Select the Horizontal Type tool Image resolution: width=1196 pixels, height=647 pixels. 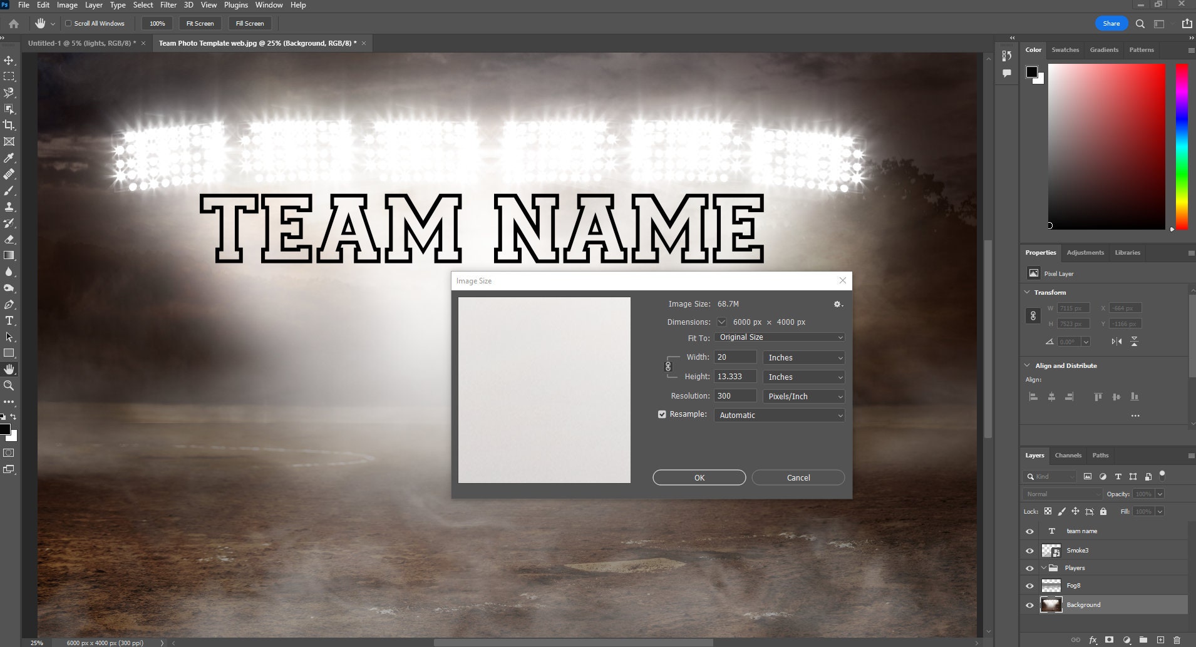point(9,320)
